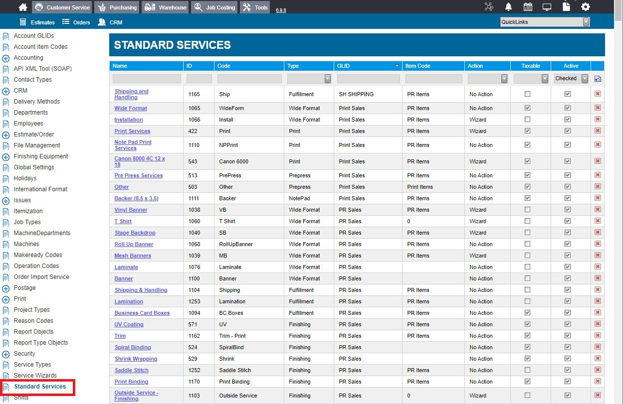
Task: Open the settings gear icon
Action: tap(586, 6)
